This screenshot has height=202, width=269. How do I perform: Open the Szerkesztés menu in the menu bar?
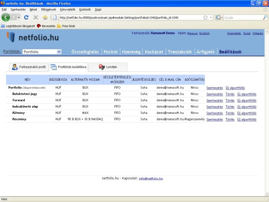18,10
